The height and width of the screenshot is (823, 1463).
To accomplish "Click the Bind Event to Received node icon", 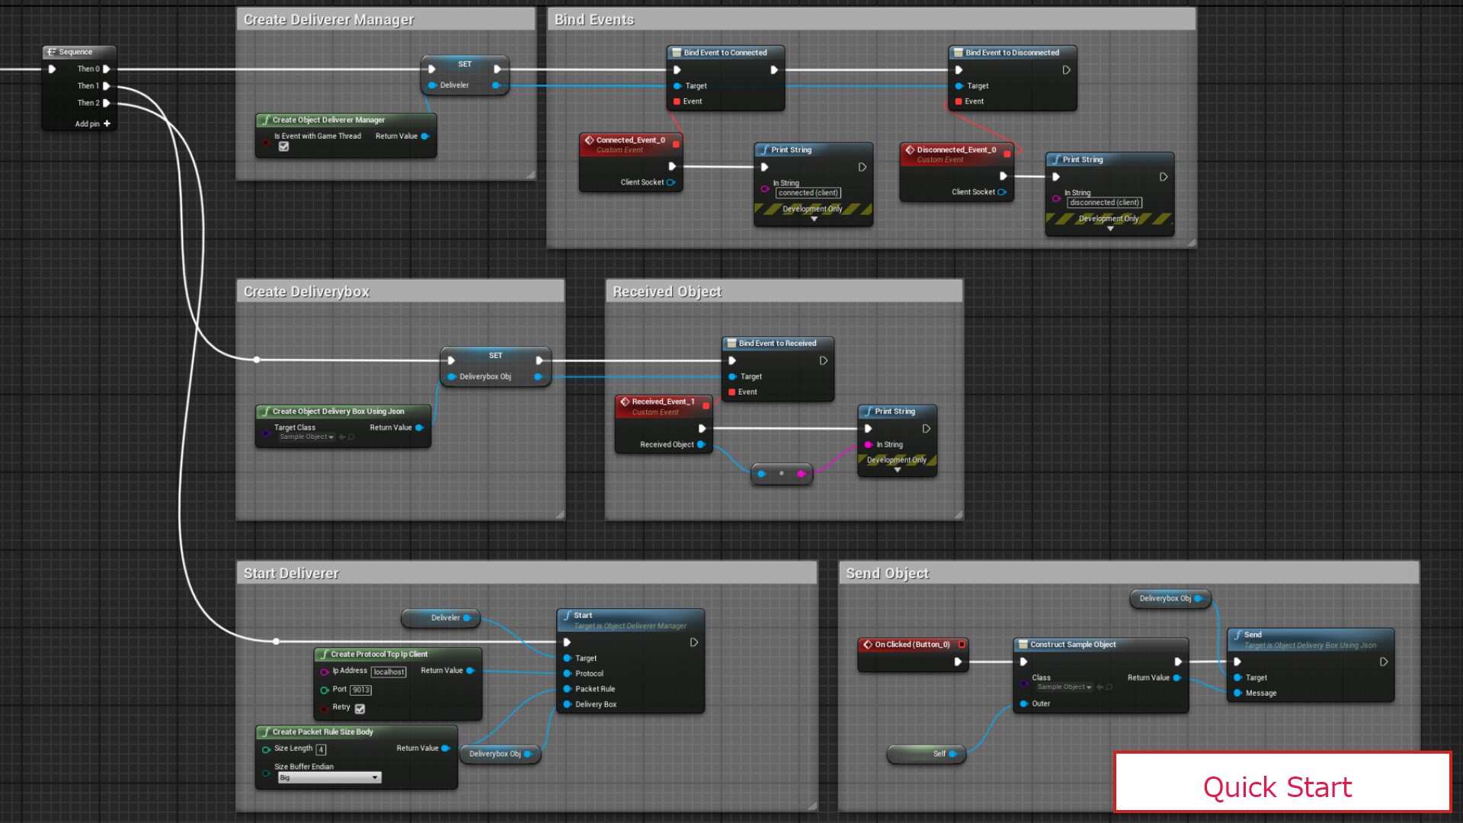I will click(x=731, y=343).
